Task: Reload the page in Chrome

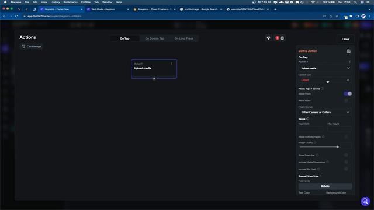Action: 17,16
